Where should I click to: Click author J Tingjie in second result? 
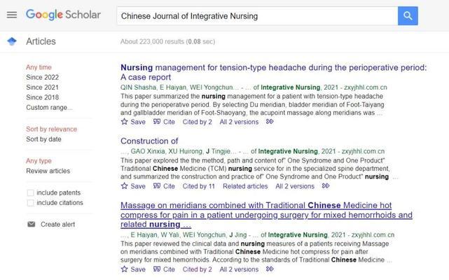point(218,151)
